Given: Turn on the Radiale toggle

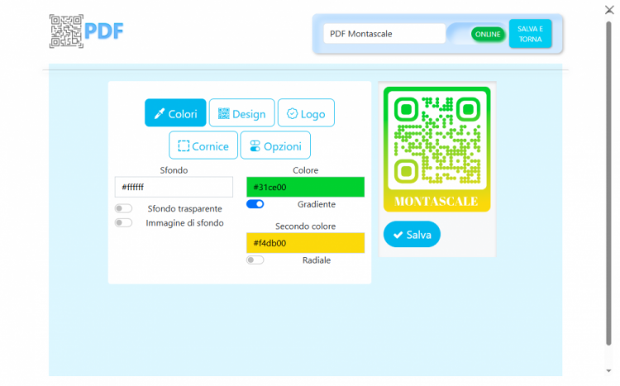Looking at the screenshot, I should click(x=255, y=260).
